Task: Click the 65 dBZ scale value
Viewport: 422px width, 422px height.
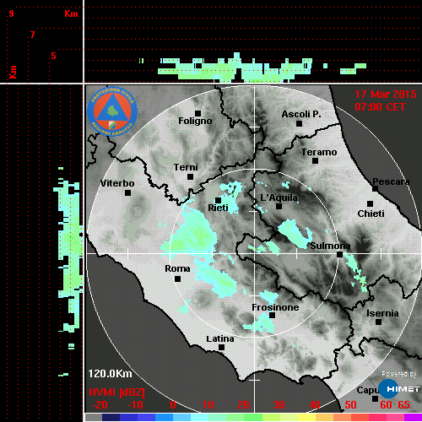Action: [x=403, y=405]
